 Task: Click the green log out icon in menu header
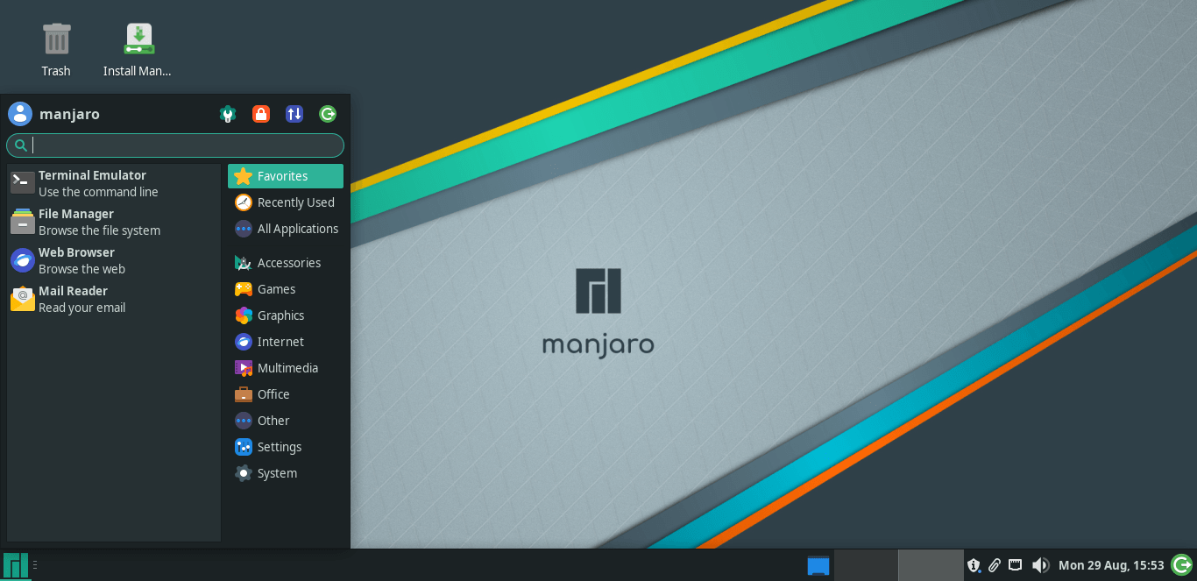tap(328, 114)
